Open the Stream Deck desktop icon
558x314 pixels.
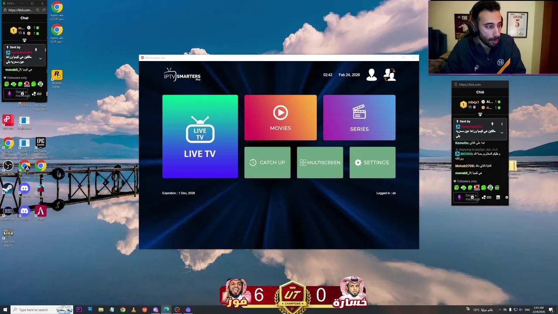pyautogui.click(x=8, y=213)
